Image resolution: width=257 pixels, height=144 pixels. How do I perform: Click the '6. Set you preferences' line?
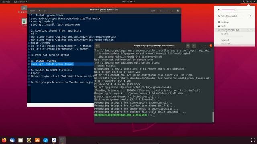62,82
